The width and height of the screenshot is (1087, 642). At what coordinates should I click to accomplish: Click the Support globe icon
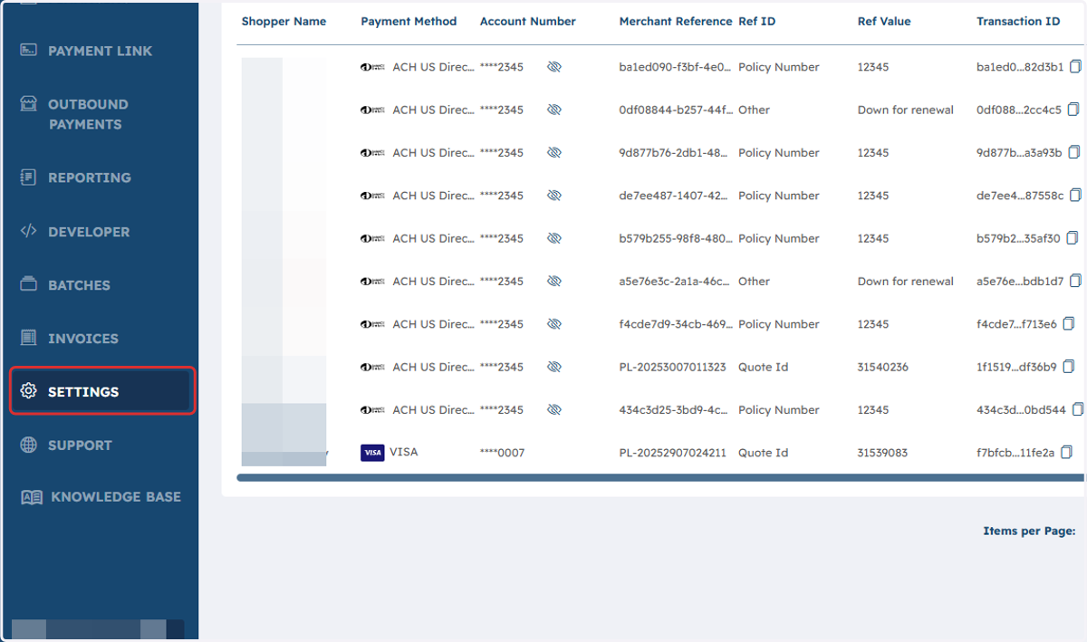click(x=29, y=445)
